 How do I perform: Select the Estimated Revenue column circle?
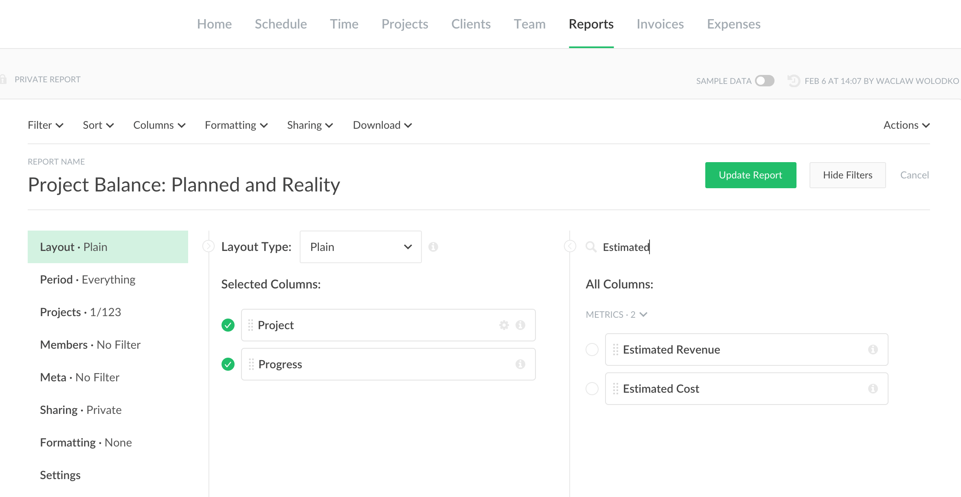click(592, 350)
